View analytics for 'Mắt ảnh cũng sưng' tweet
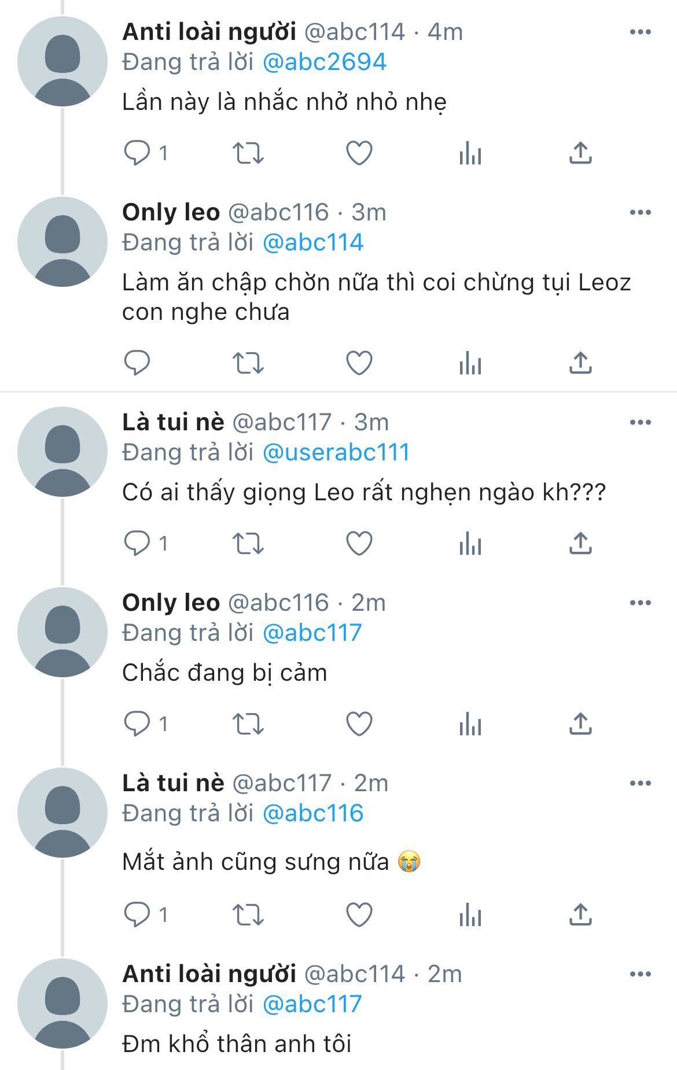The image size is (677, 1070). tap(470, 915)
